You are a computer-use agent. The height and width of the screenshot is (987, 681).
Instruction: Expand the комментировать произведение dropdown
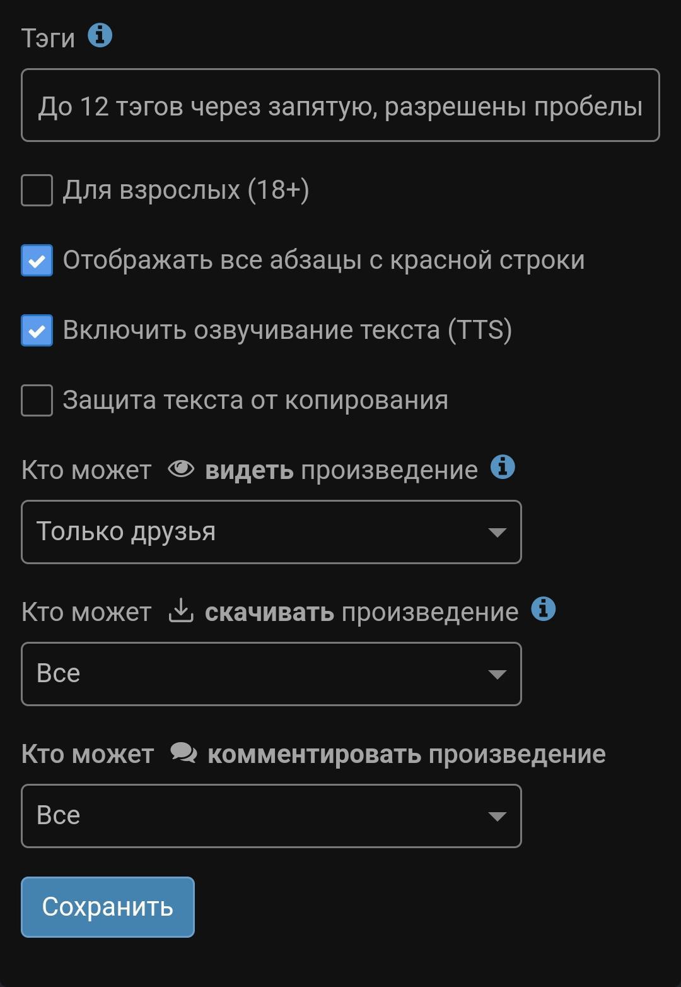(x=271, y=816)
